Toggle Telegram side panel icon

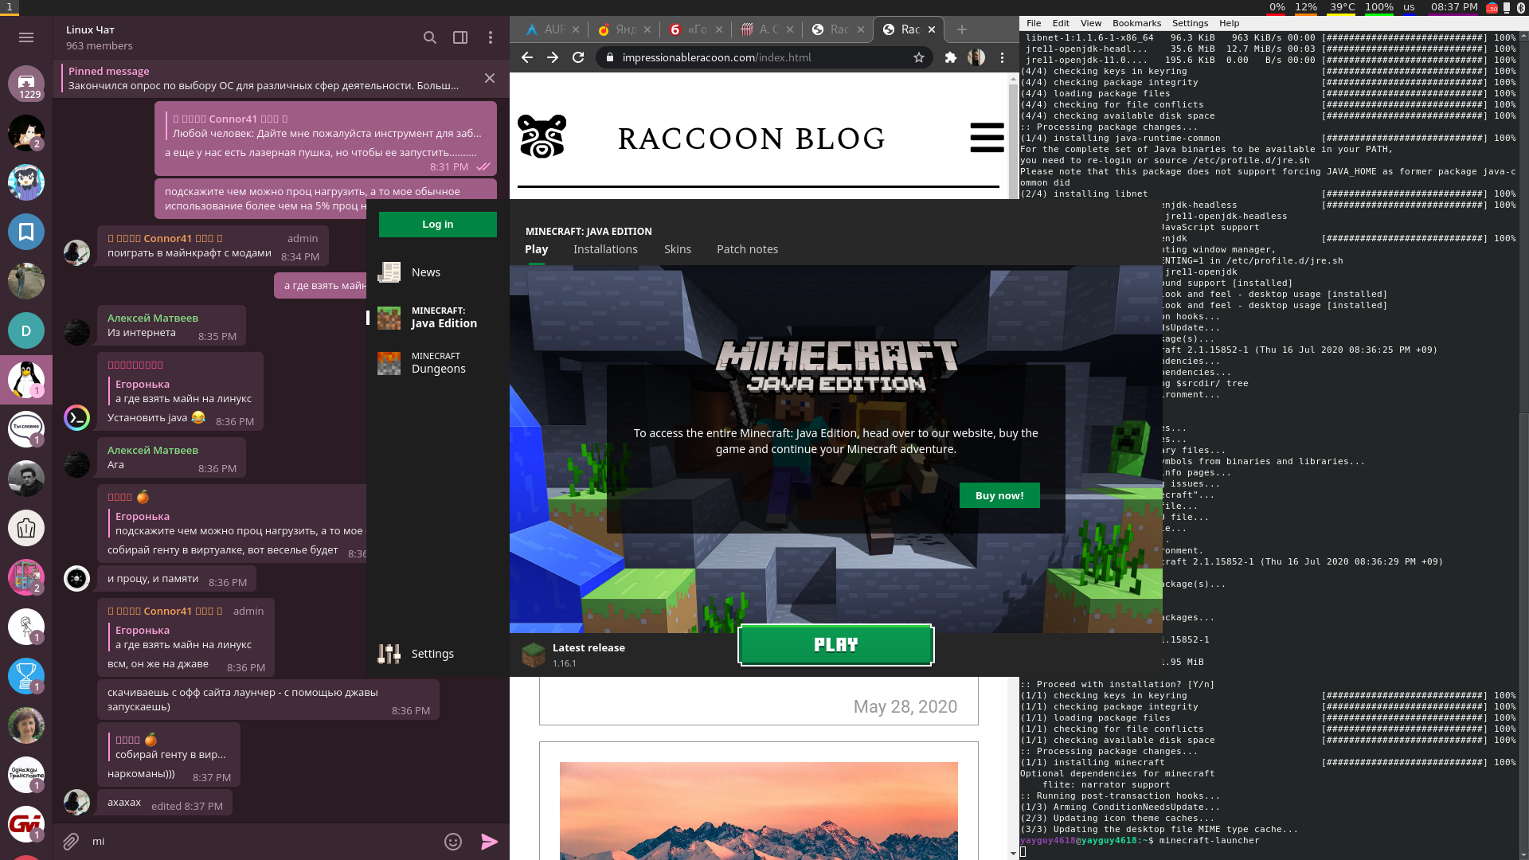point(460,37)
